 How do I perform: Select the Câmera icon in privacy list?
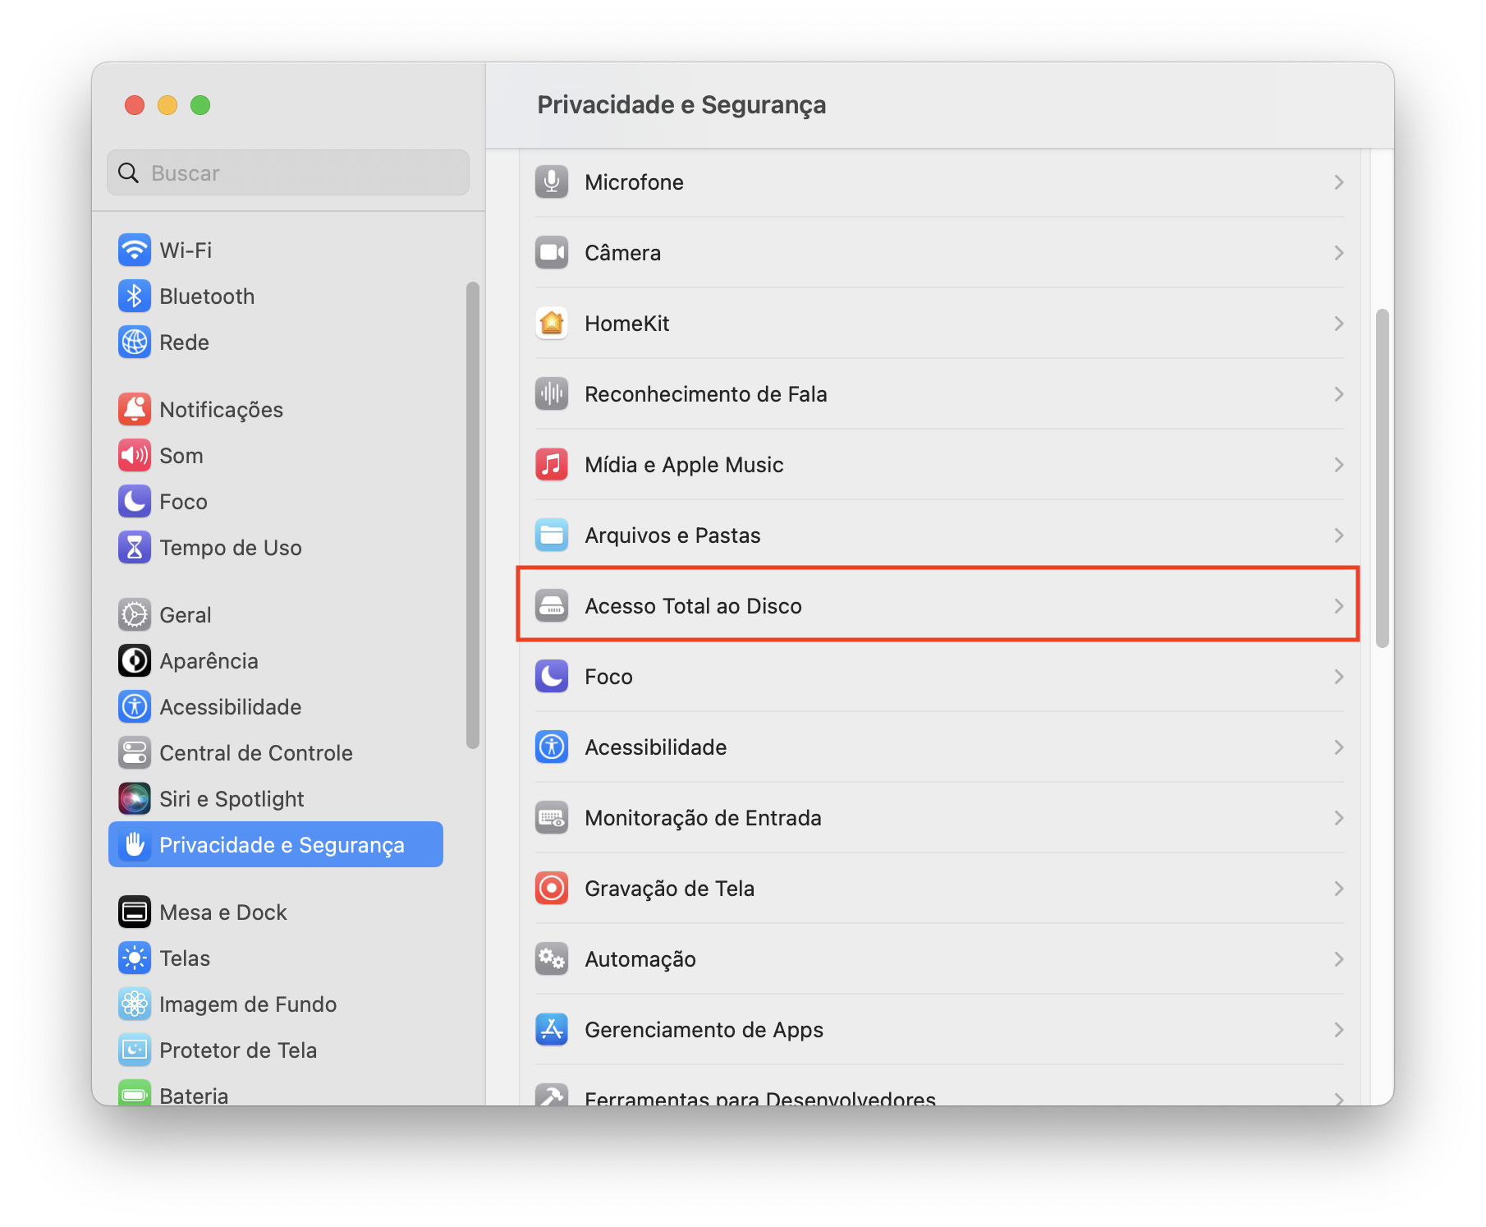pyautogui.click(x=552, y=252)
